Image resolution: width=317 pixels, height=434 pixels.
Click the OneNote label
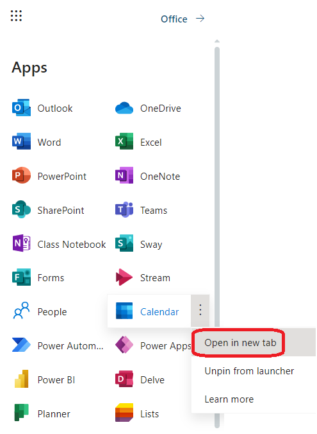pos(160,177)
